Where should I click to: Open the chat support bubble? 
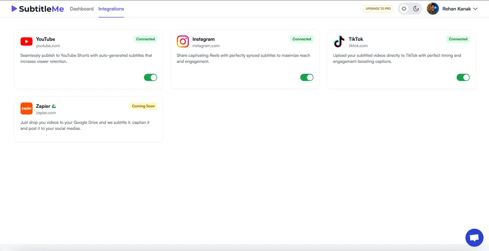(x=474, y=237)
